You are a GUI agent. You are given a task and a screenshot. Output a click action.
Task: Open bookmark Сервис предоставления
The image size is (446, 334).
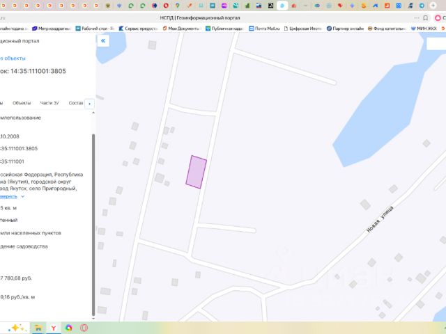[x=138, y=29]
